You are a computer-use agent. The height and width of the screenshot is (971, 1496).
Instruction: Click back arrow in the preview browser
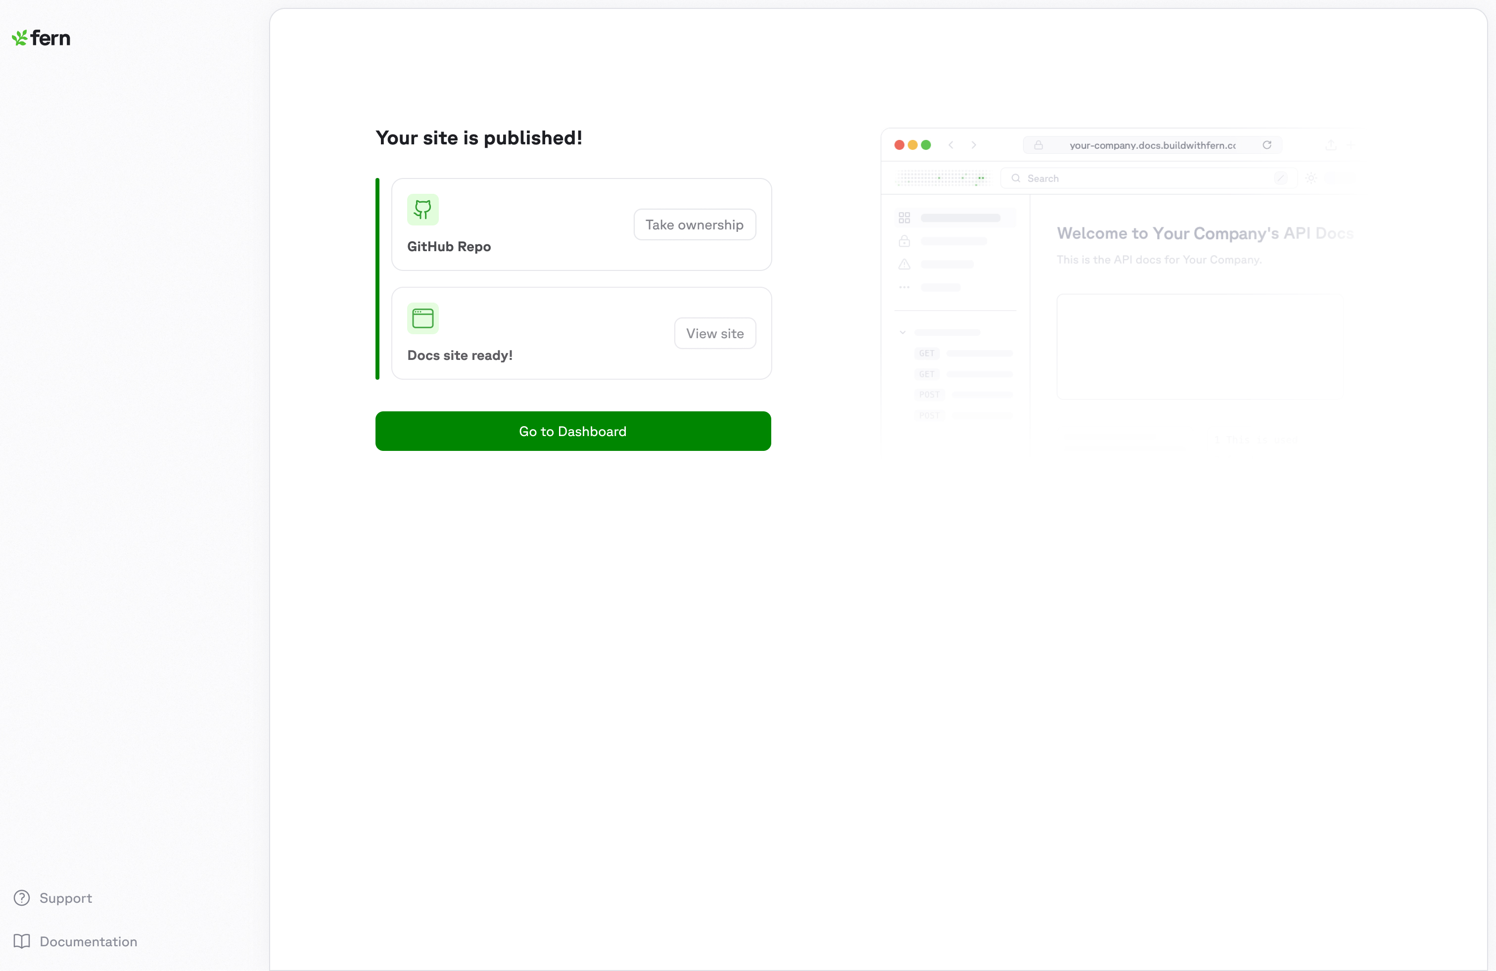coord(951,145)
